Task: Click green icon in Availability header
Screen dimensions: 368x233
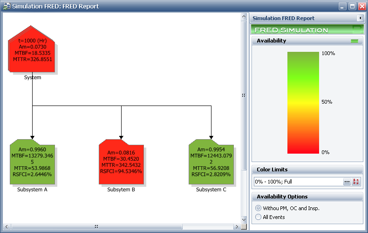Action: 355,41
